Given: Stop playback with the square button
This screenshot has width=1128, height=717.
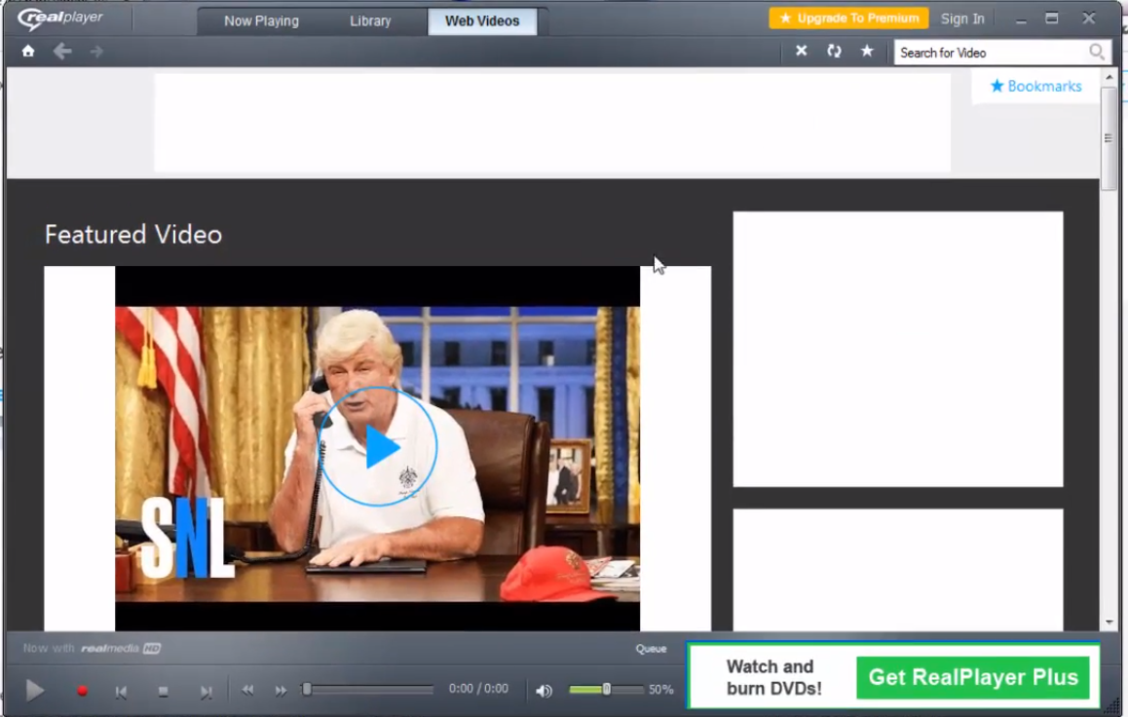Looking at the screenshot, I should coord(164,691).
